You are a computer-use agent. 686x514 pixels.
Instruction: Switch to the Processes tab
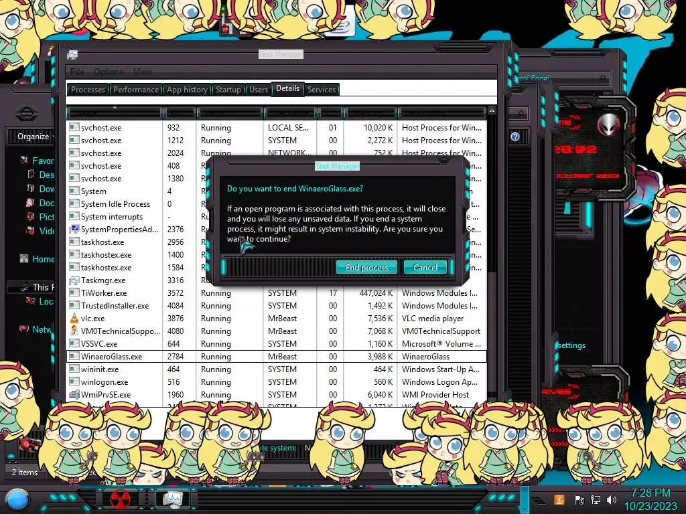(88, 90)
